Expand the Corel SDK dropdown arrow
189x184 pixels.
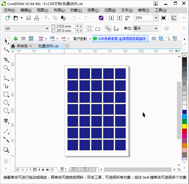[x=46, y=39]
